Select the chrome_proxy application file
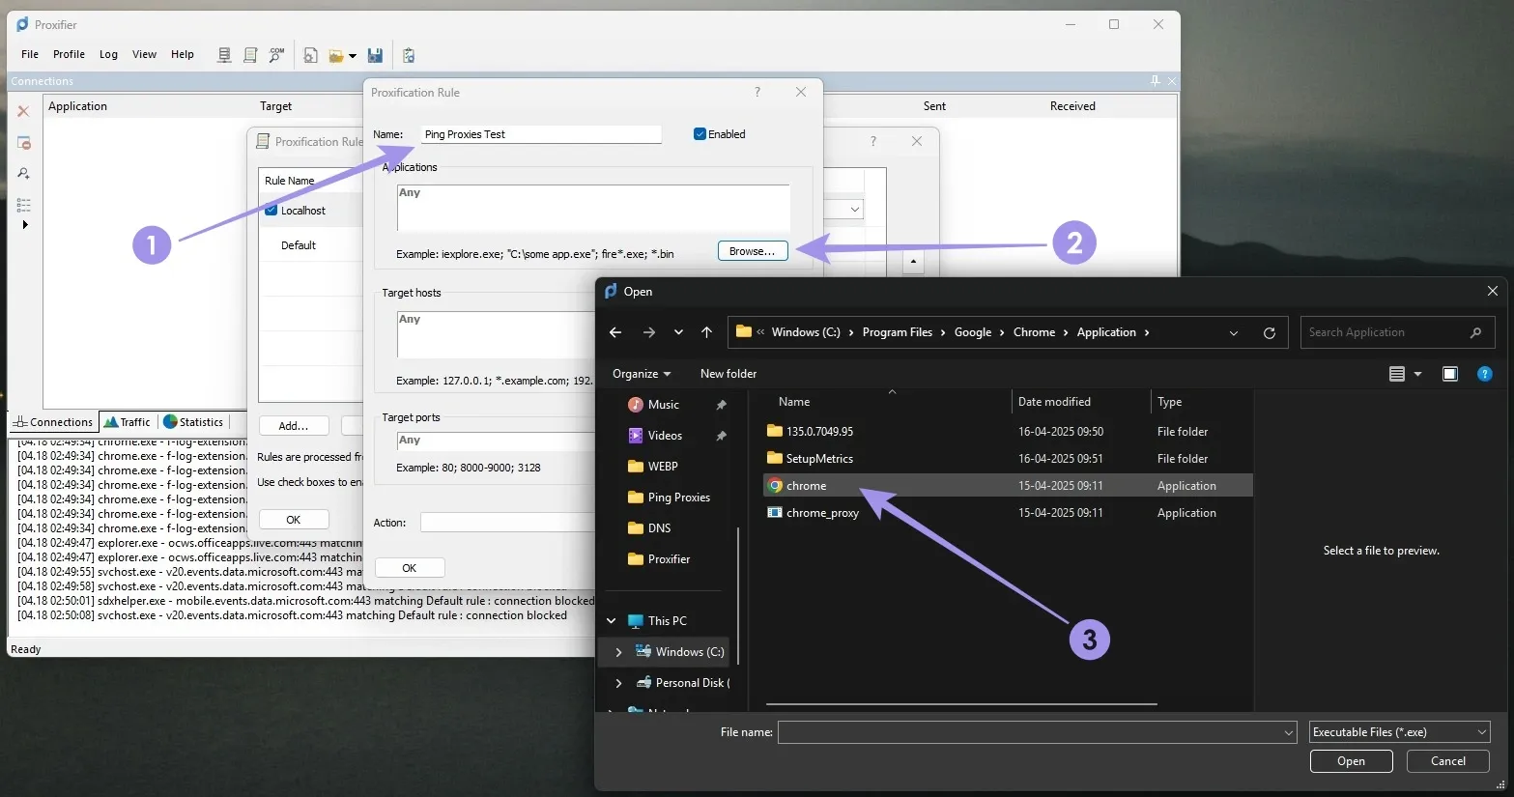 (x=1009, y=513)
